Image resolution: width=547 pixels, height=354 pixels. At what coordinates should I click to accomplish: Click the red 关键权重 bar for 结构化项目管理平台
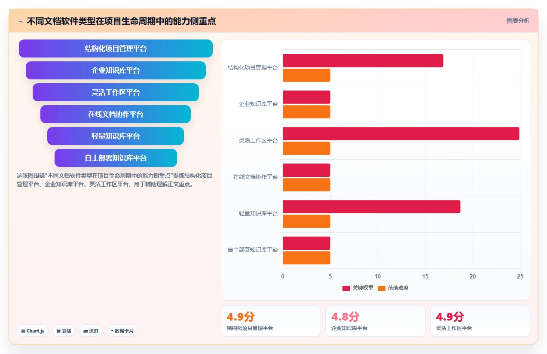coord(363,61)
